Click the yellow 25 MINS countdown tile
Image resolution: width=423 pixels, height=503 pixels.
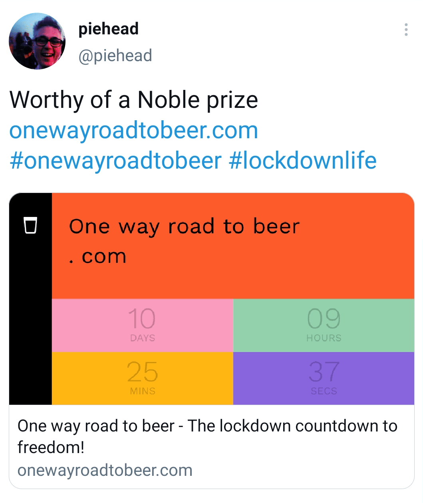[x=142, y=378]
